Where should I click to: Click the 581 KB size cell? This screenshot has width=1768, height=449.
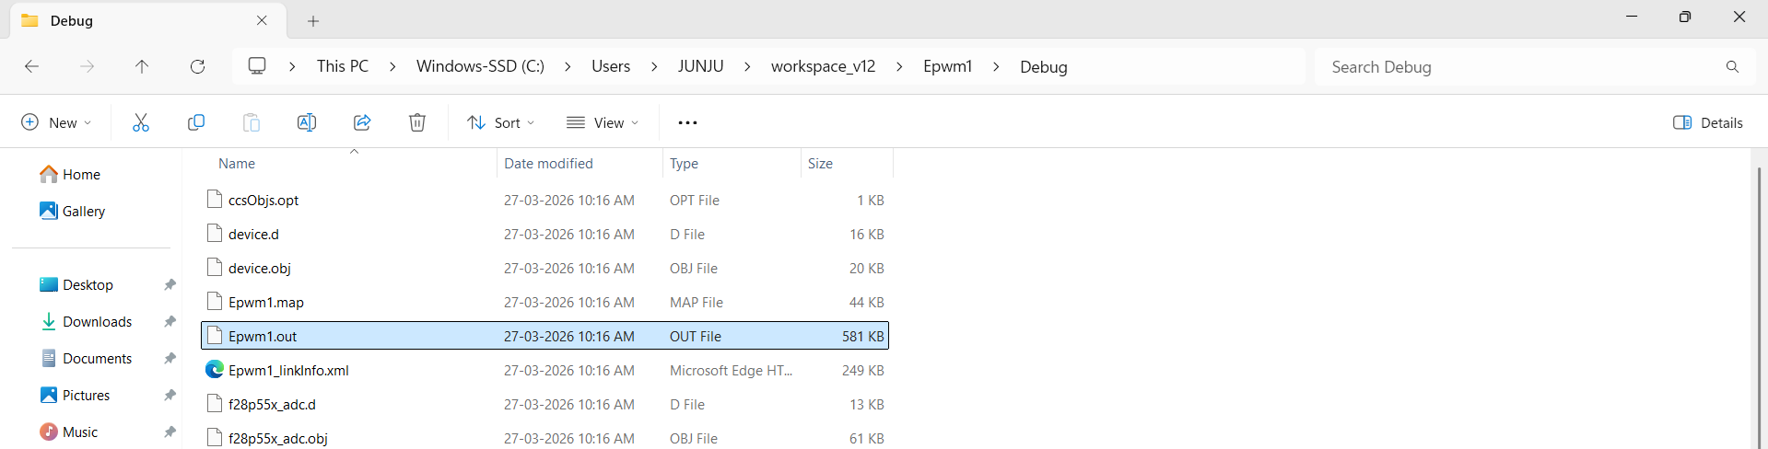click(862, 337)
